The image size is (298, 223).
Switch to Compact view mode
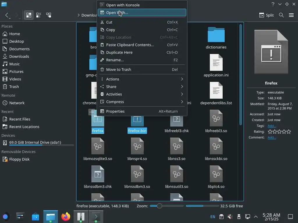[39, 15]
